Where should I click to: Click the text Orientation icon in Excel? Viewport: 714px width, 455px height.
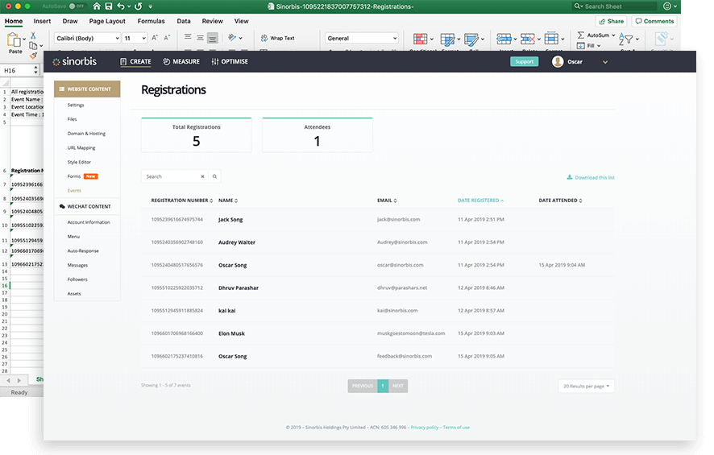coord(232,38)
